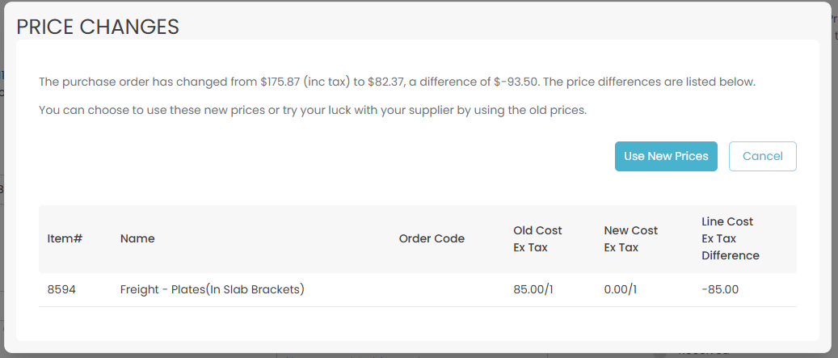The height and width of the screenshot is (358, 838).
Task: Click the New Cost Ex Tax header
Action: tap(631, 238)
